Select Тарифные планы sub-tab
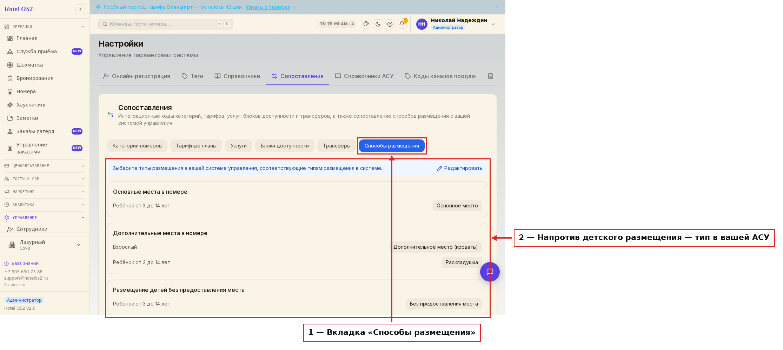 (196, 146)
